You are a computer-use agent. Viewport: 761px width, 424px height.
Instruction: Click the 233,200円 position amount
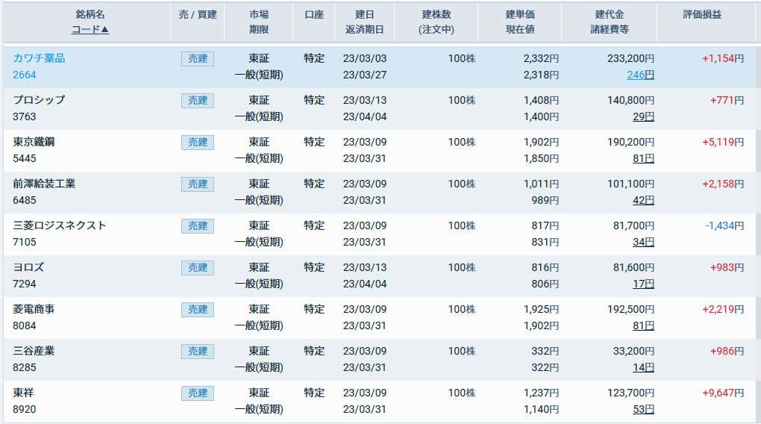631,58
